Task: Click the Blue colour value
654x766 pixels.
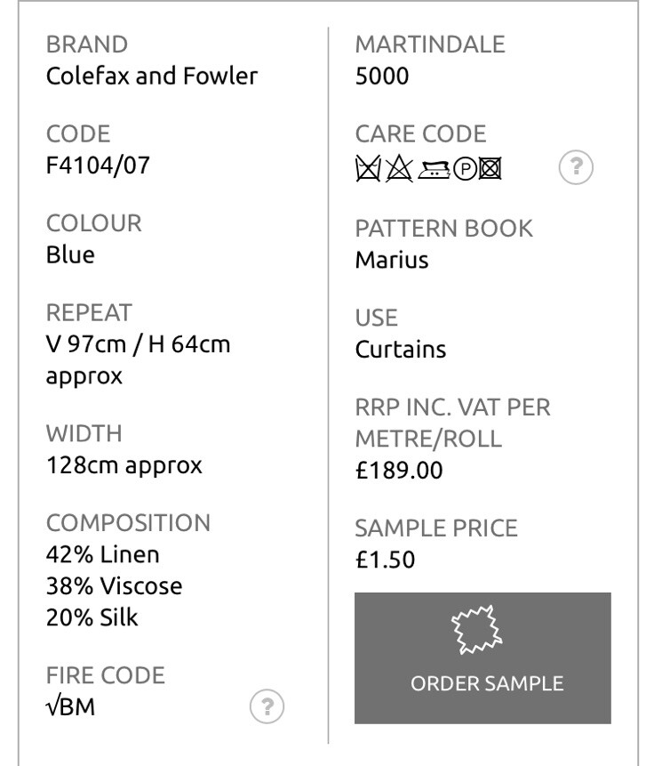Action: [x=70, y=255]
